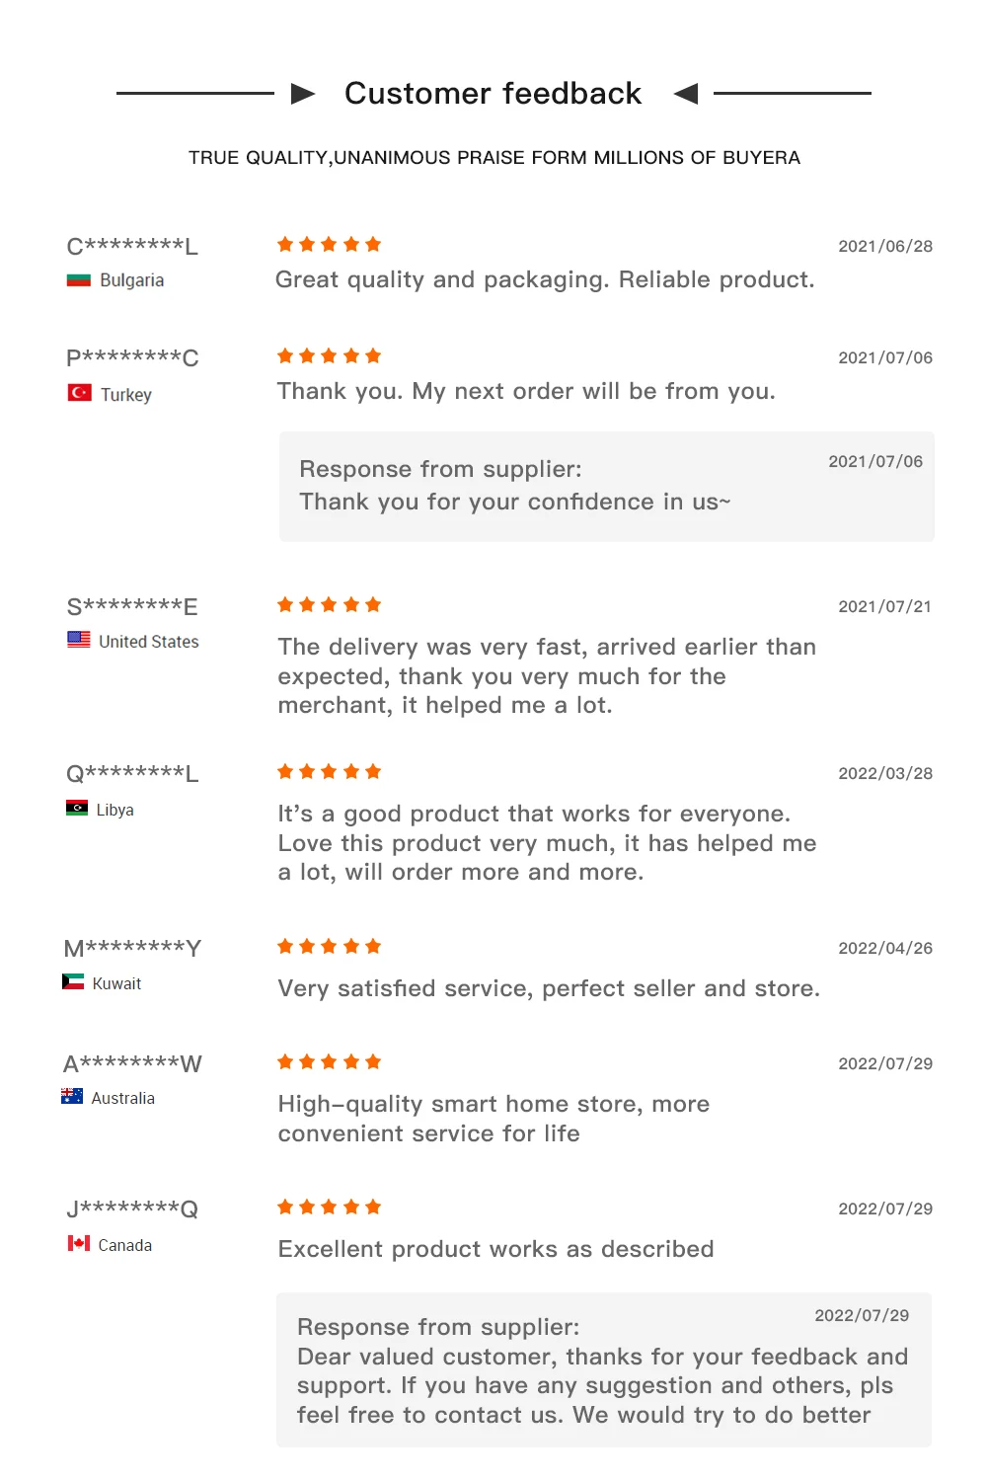The width and height of the screenshot is (987, 1480).
Task: Click star rating of Australia review
Action: tap(329, 1061)
